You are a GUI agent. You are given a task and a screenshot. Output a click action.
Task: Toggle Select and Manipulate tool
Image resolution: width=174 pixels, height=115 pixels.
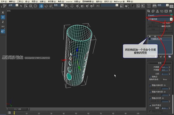pos(72,6)
